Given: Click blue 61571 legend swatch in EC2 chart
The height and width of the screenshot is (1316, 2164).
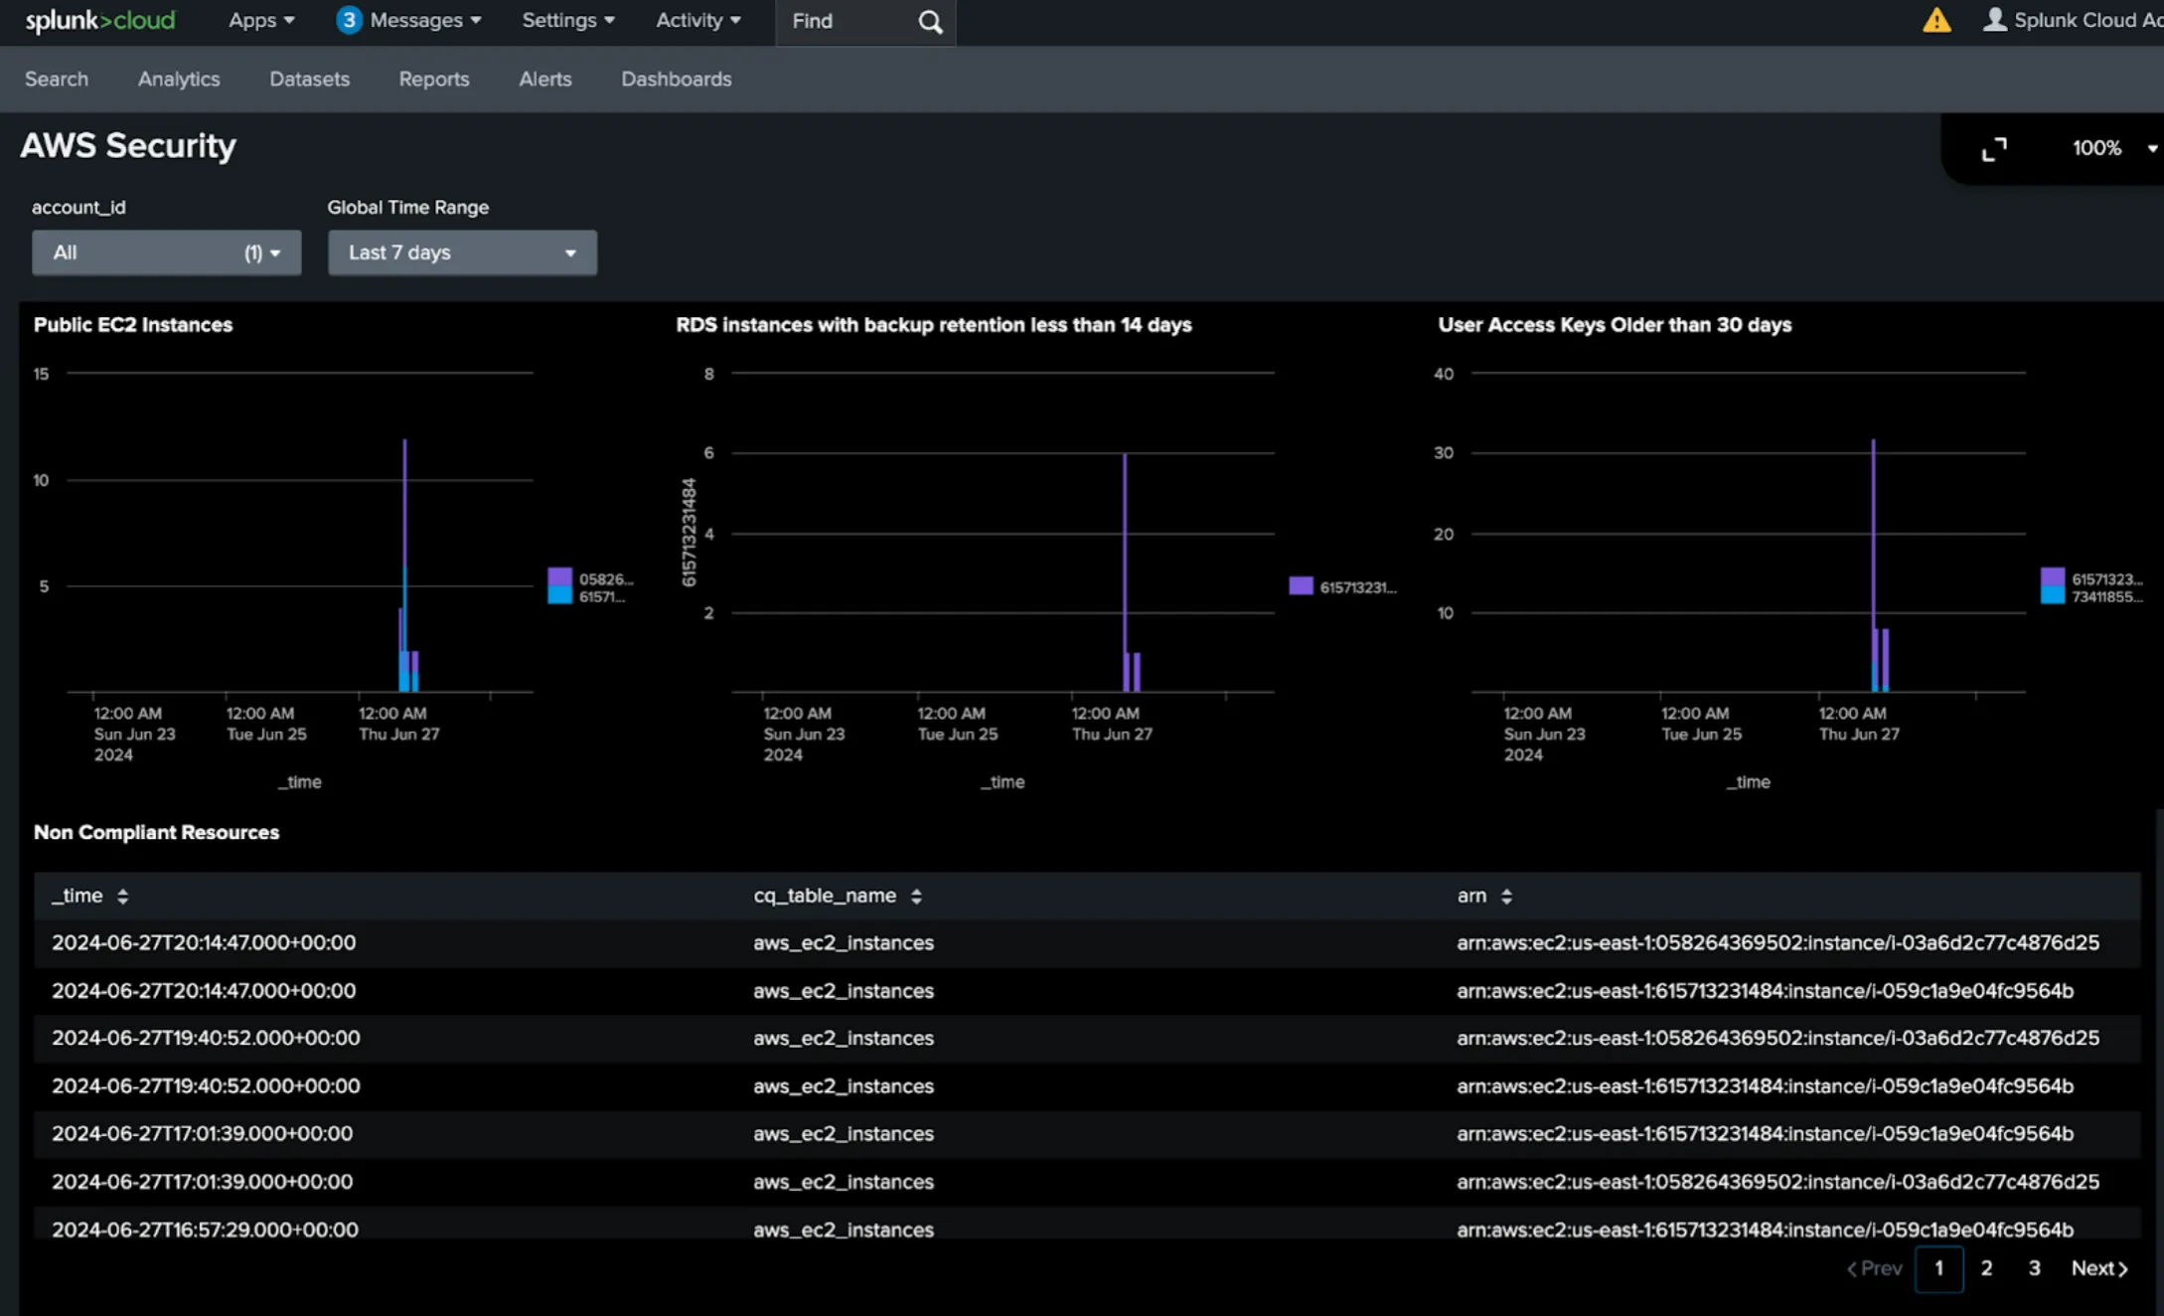Looking at the screenshot, I should 559,595.
